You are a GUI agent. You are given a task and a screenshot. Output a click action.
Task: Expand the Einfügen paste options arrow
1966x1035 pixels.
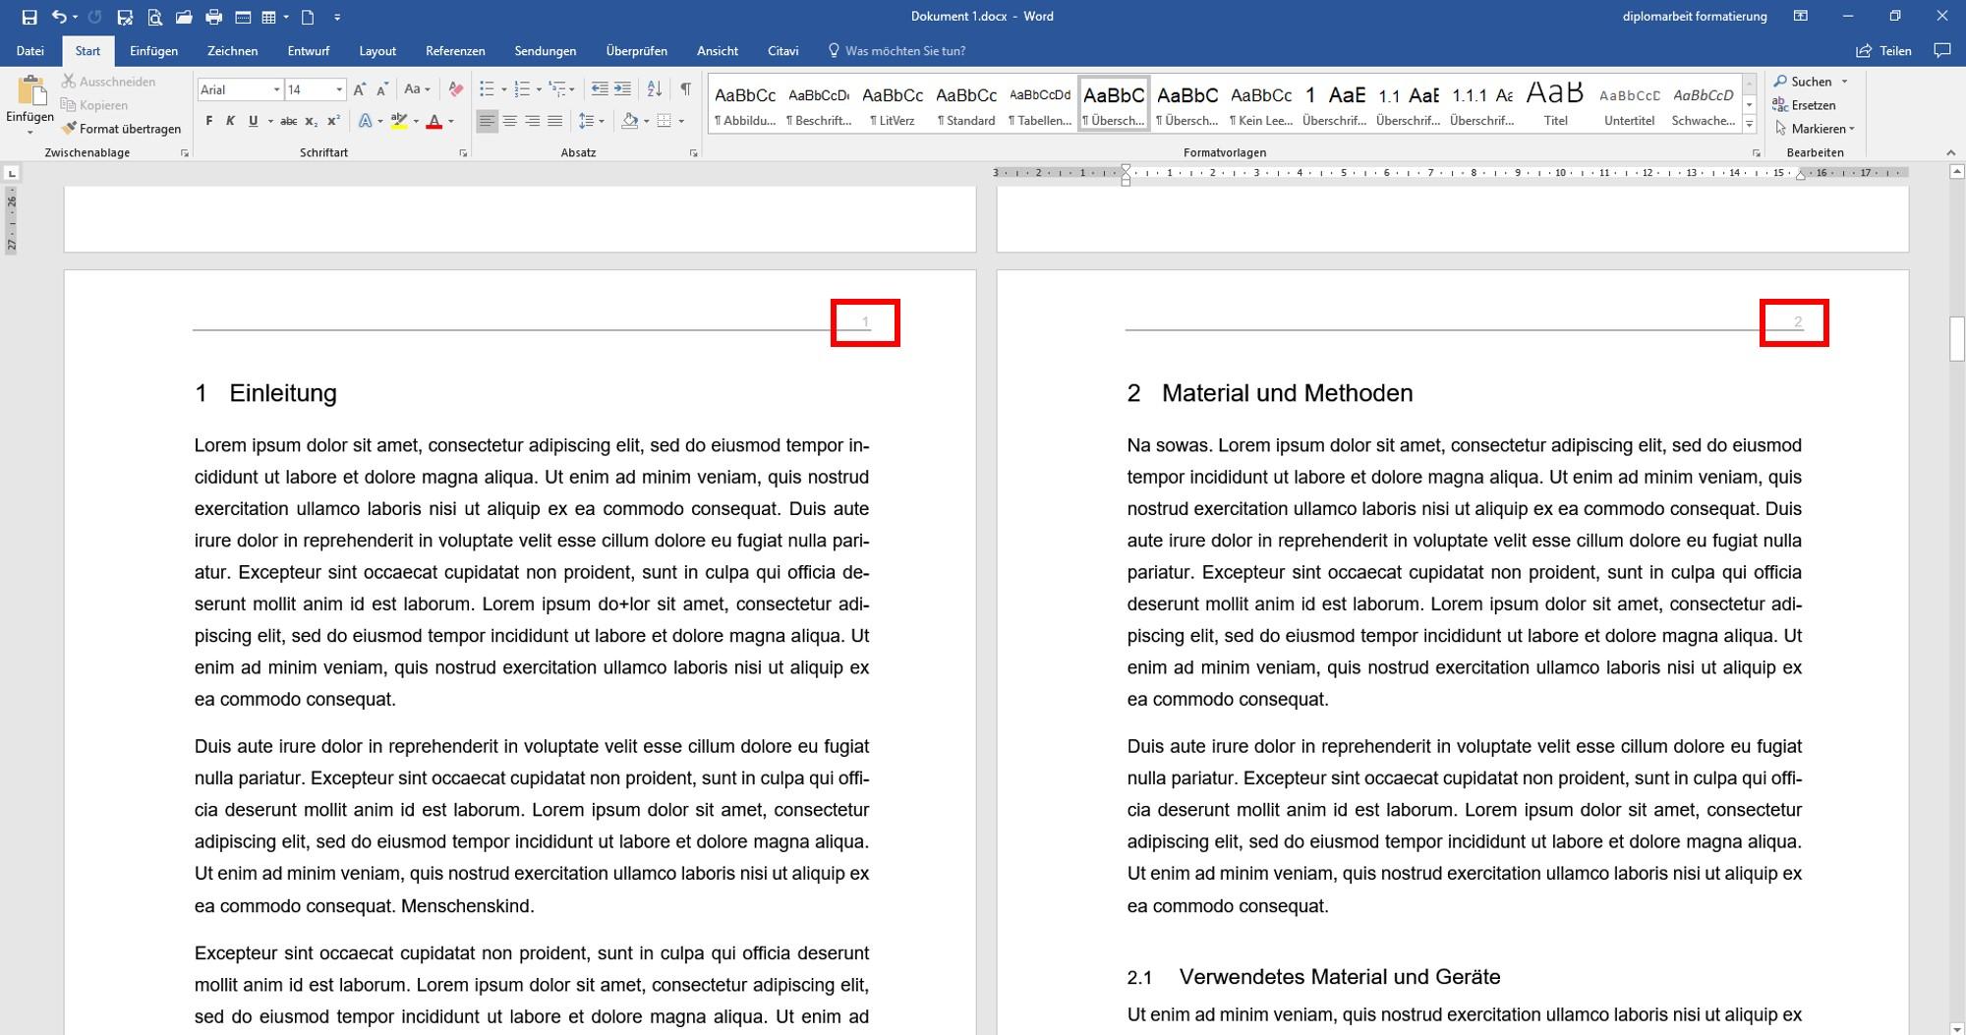29,132
